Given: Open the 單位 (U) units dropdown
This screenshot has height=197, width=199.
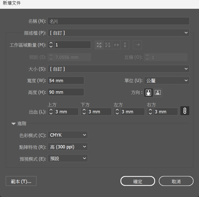Looking at the screenshot, I should point(167,80).
